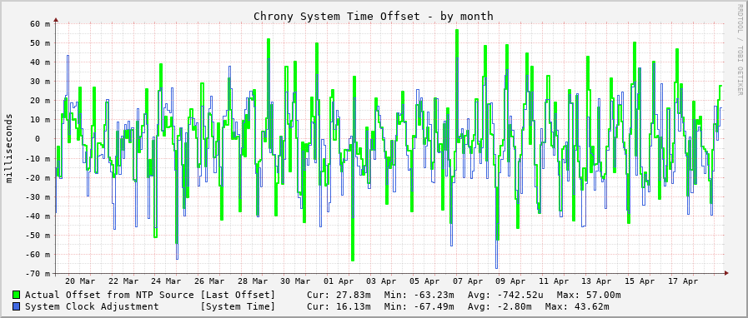The image size is (748, 318).
Task: Click the '[Last Offset]' legend text
Action: tap(238, 296)
